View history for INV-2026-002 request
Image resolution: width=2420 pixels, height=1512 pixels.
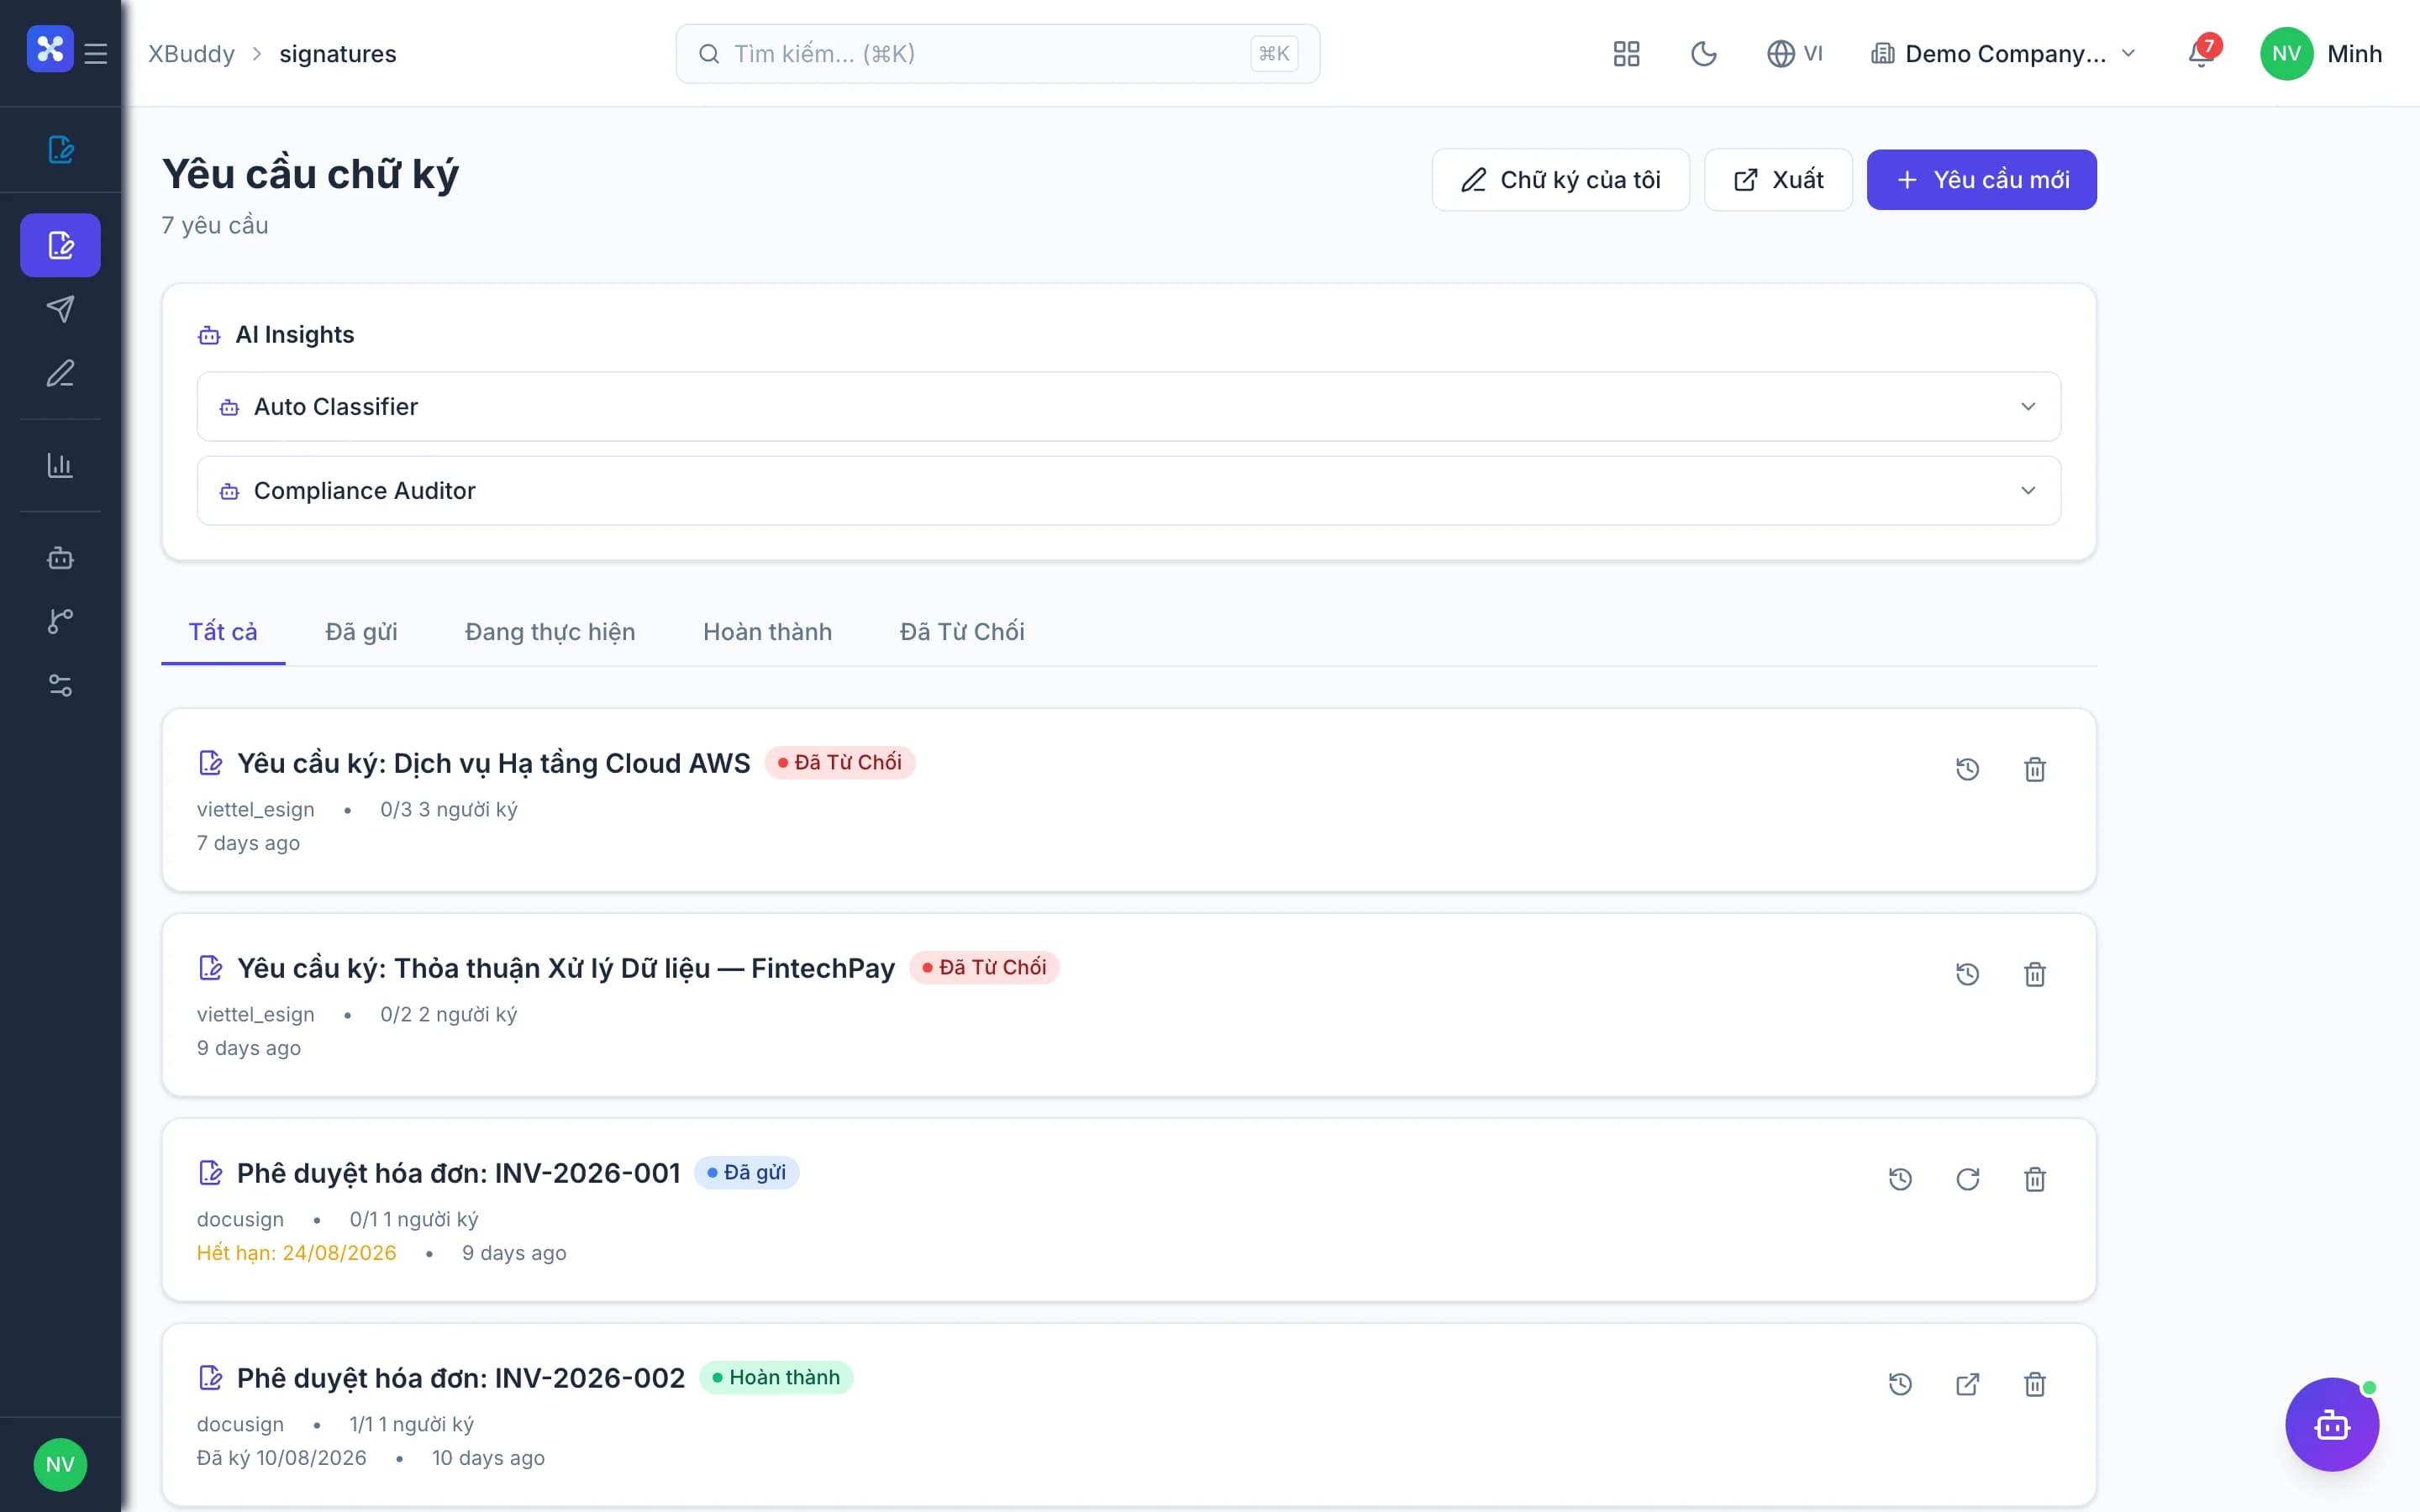1900,1384
